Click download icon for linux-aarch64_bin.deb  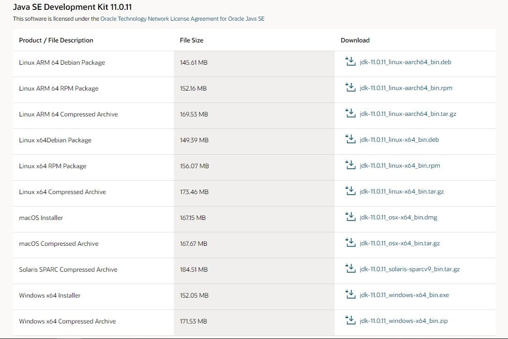(x=350, y=61)
